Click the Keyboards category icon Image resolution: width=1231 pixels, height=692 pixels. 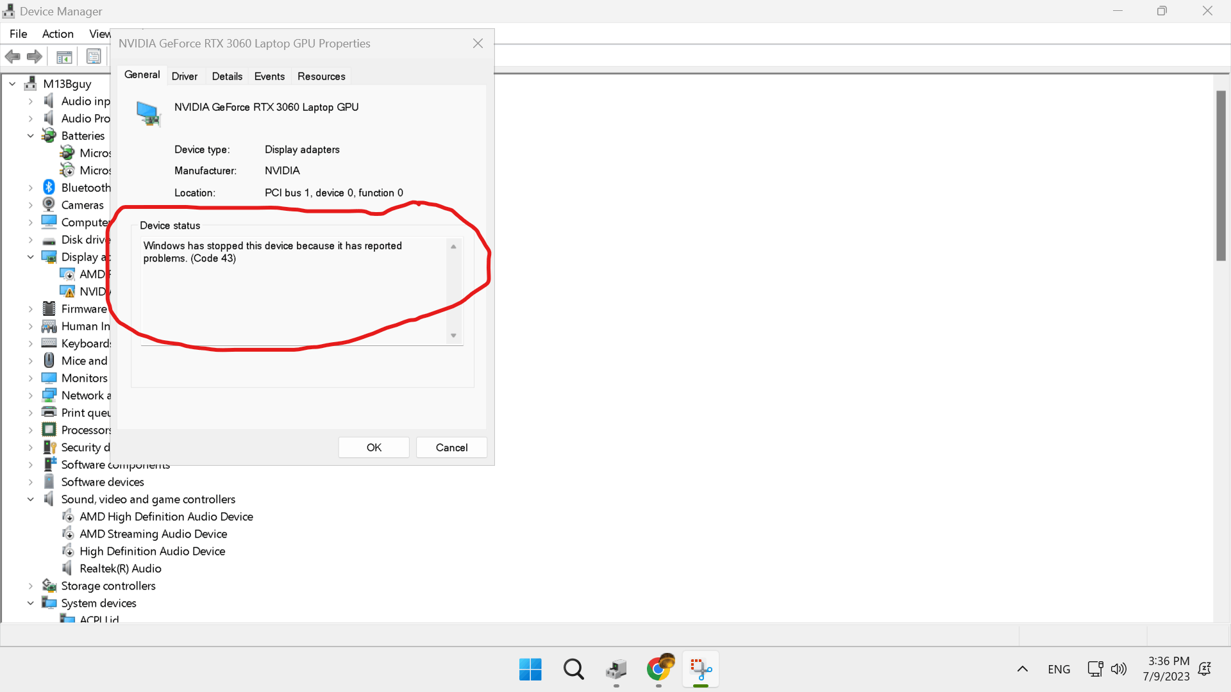pos(49,343)
